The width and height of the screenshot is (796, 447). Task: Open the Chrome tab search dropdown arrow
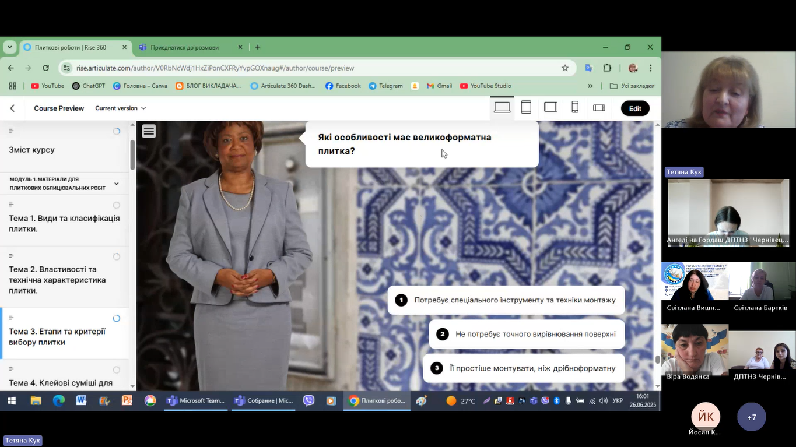coord(10,47)
